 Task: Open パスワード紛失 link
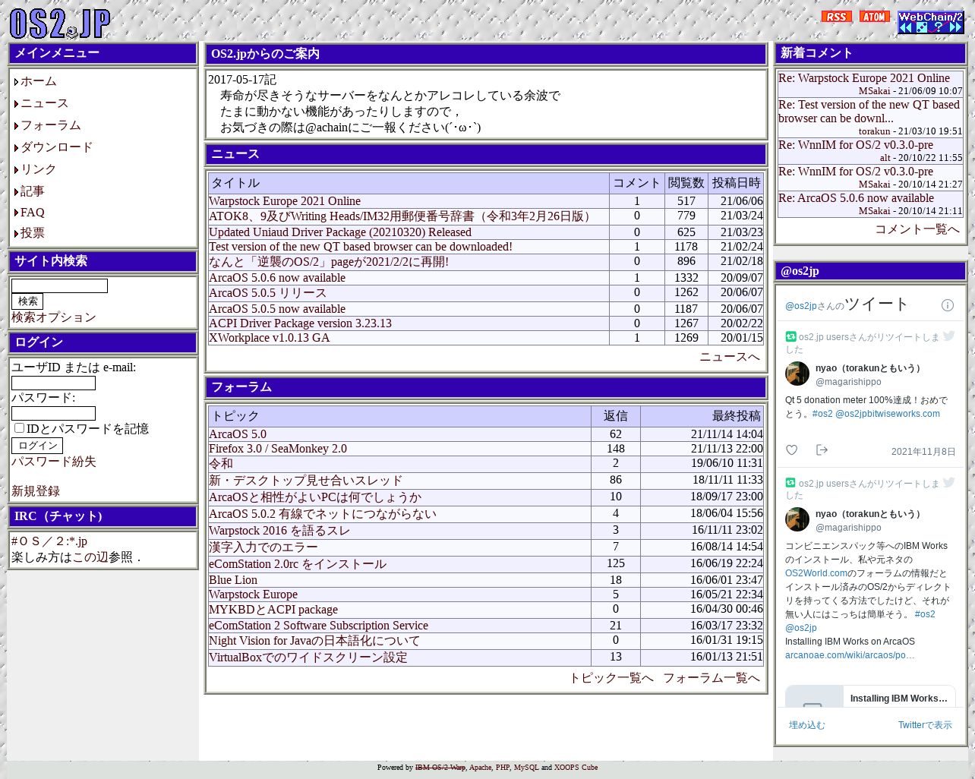click(53, 462)
